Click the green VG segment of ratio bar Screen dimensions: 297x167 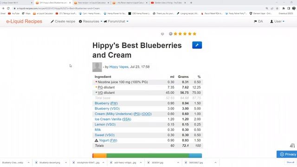click(148, 156)
